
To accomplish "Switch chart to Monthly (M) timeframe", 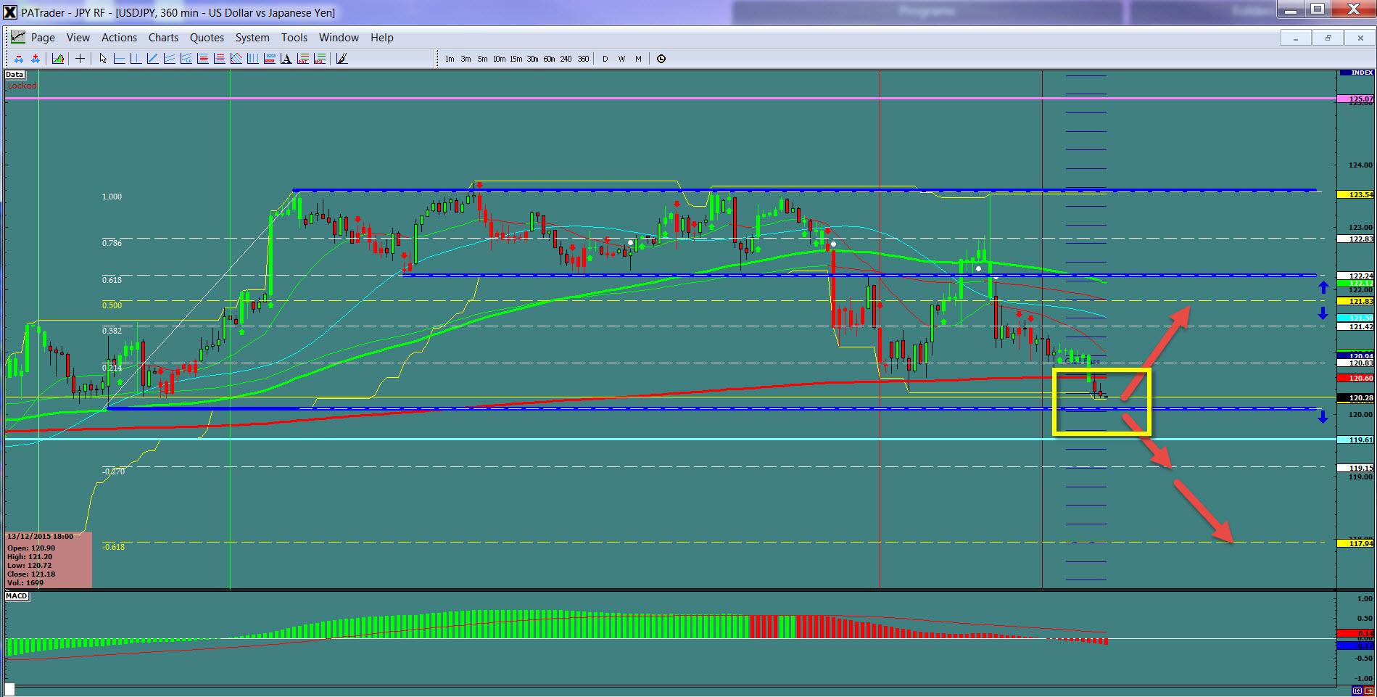I will [638, 59].
